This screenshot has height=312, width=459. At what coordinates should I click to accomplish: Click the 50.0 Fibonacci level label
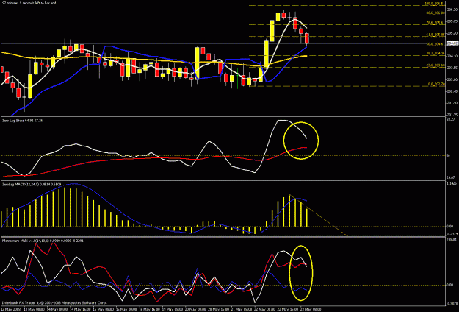pyautogui.click(x=435, y=44)
